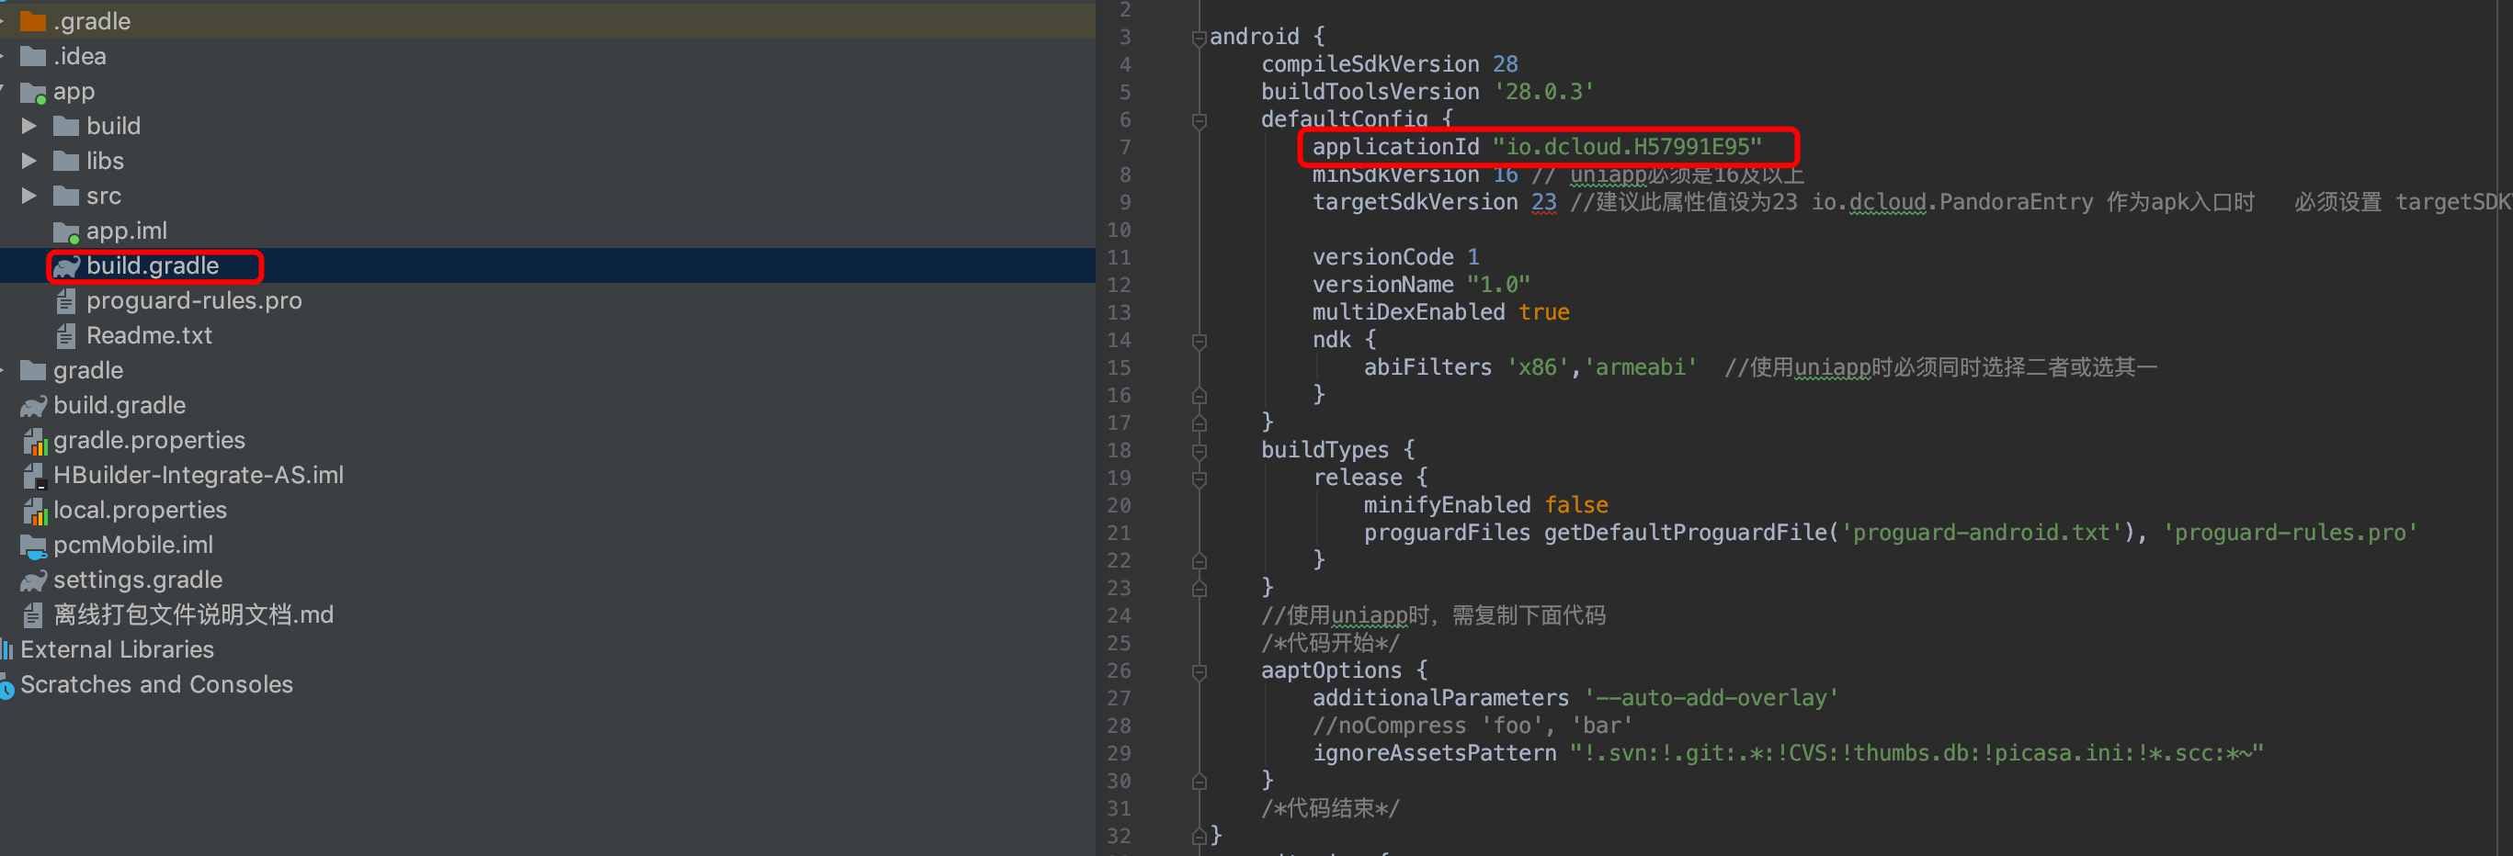2513x856 pixels.
Task: Click the app module folder icon
Action: coord(33,92)
